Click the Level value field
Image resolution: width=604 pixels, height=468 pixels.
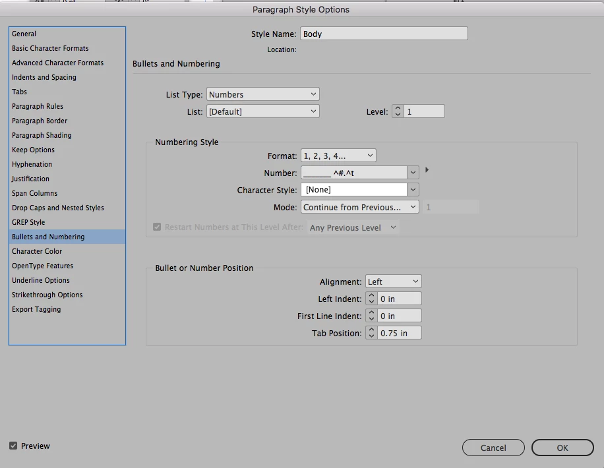pos(424,111)
